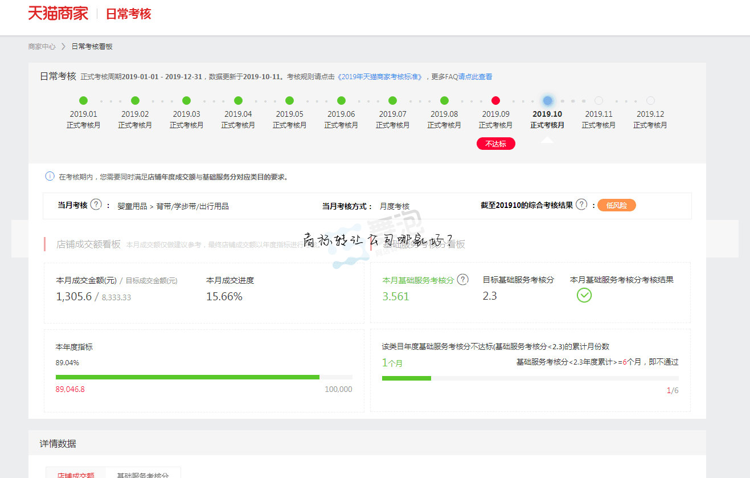Image resolution: width=750 pixels, height=478 pixels.
Task: Select the 2019.12 timeline milestone dot
Action: click(650, 100)
